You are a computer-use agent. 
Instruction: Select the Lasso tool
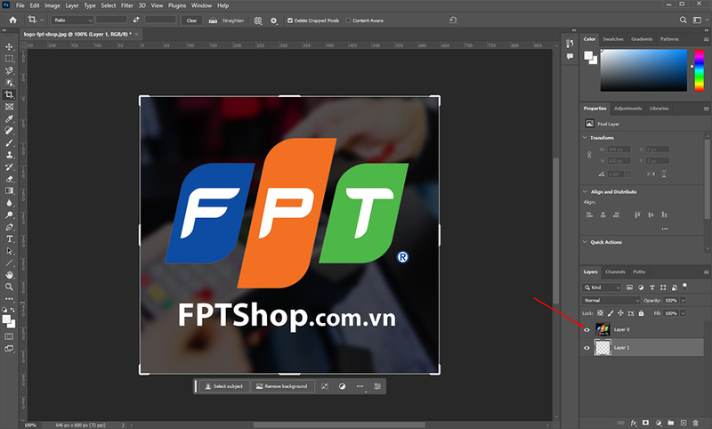tap(9, 71)
